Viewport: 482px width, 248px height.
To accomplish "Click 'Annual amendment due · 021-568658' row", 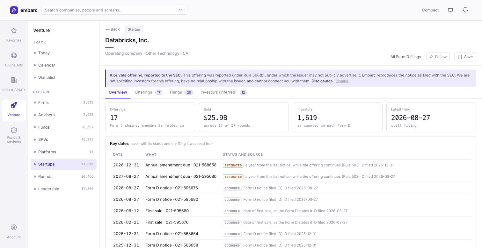I will tap(291, 165).
